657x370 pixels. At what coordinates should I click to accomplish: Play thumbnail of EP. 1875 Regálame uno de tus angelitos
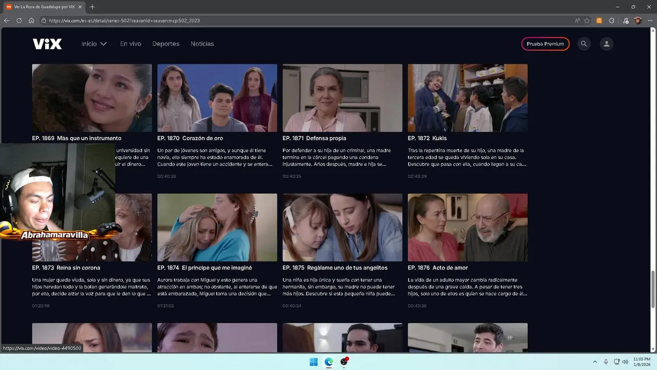pyautogui.click(x=342, y=227)
